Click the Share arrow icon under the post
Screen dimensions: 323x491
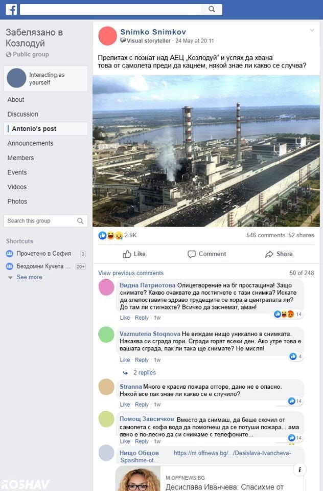pos(269,254)
